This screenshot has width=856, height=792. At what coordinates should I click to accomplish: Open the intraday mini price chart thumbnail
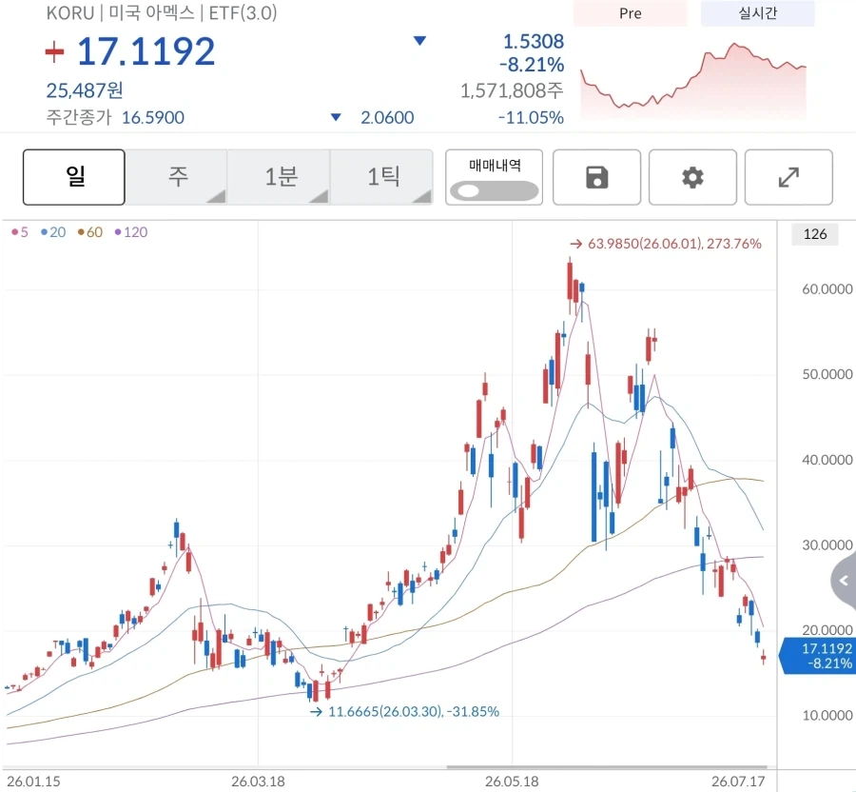(693, 80)
